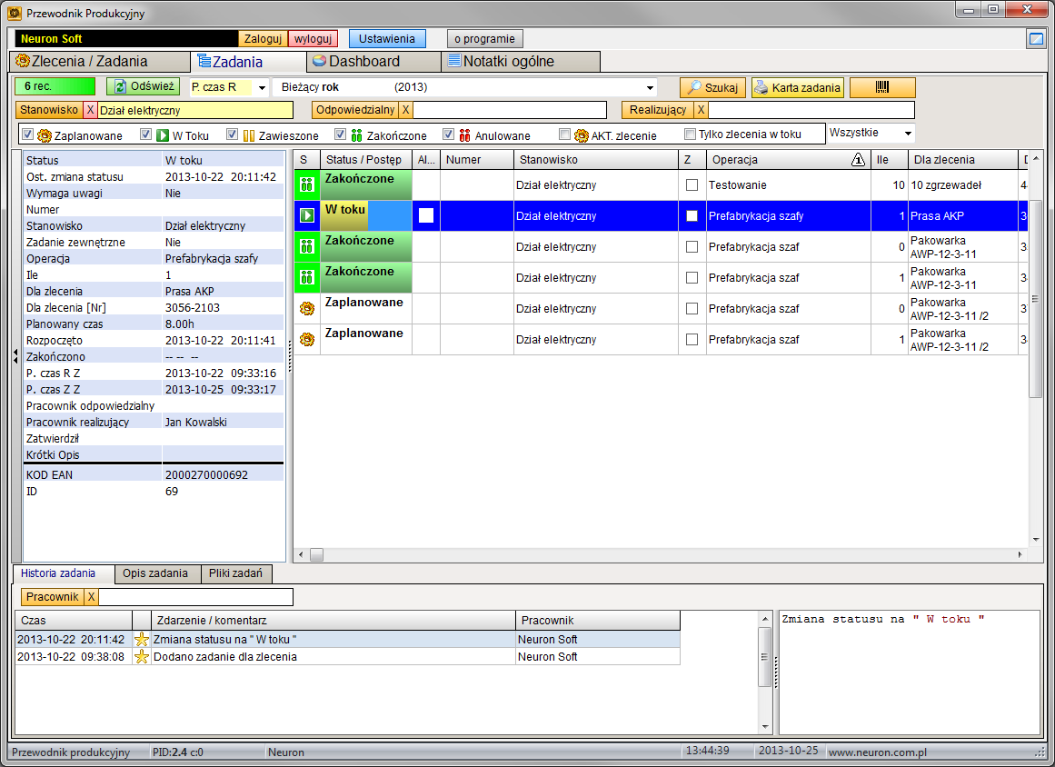Click the X to clear Pracownik filter
The width and height of the screenshot is (1055, 767).
(x=91, y=597)
